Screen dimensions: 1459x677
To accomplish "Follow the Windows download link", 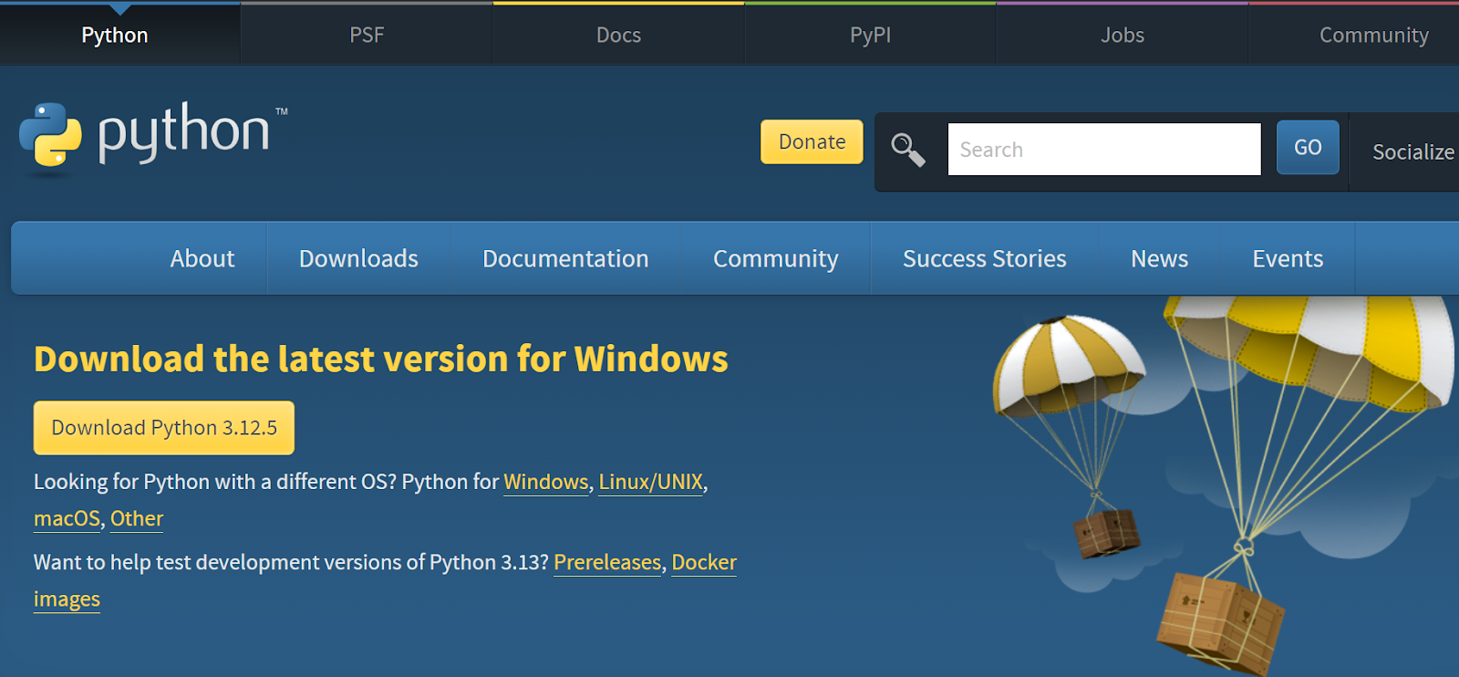I will point(546,482).
